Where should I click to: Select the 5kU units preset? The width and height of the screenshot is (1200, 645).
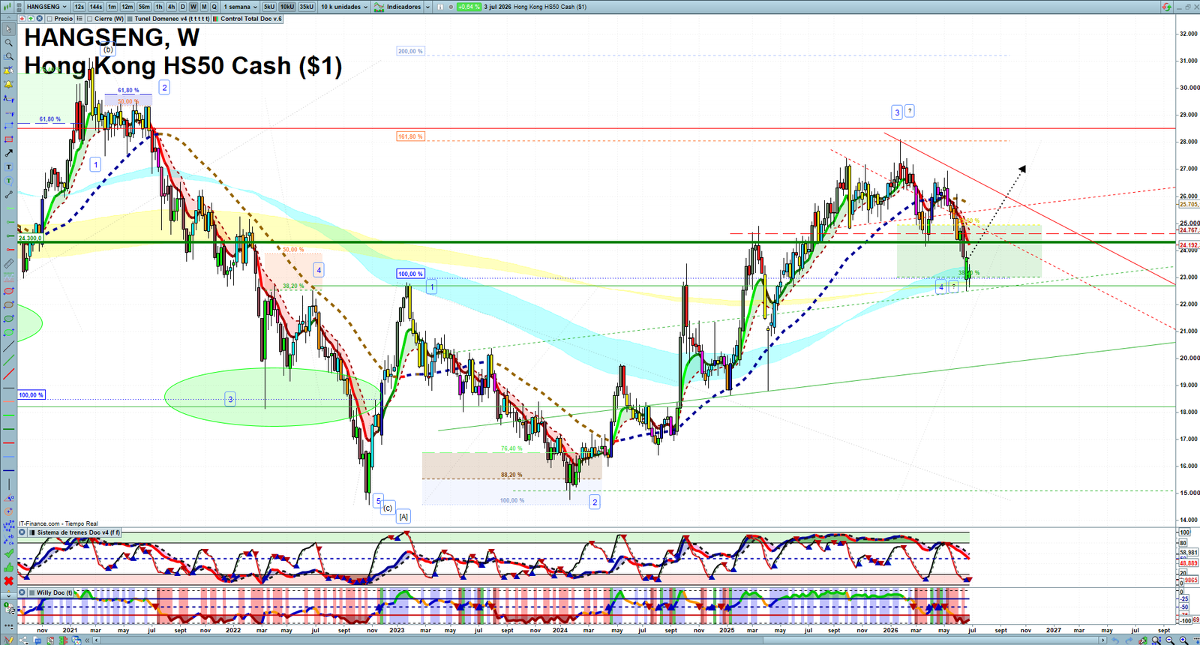pos(269,7)
